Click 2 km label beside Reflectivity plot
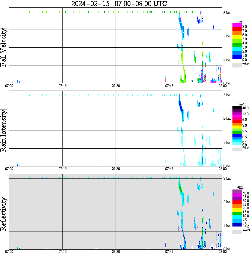 tap(227, 202)
